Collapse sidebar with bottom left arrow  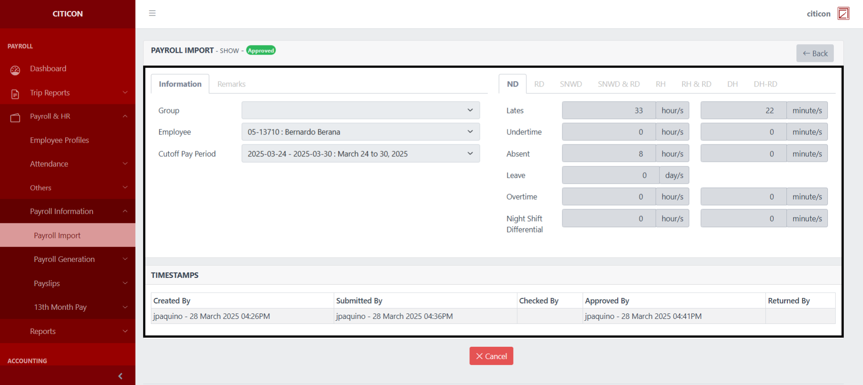pos(120,376)
